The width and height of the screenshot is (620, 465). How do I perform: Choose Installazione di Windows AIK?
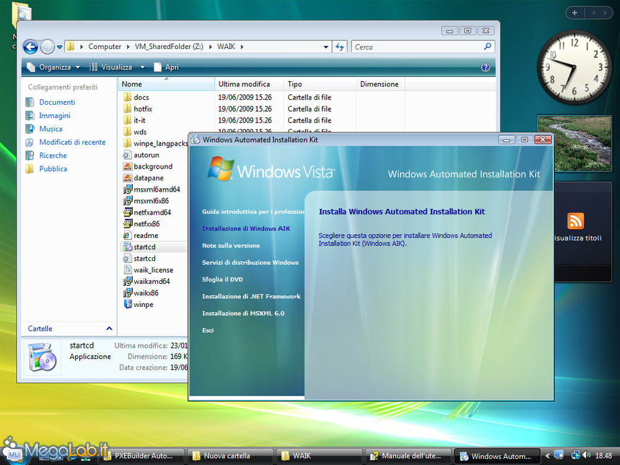pyautogui.click(x=246, y=229)
